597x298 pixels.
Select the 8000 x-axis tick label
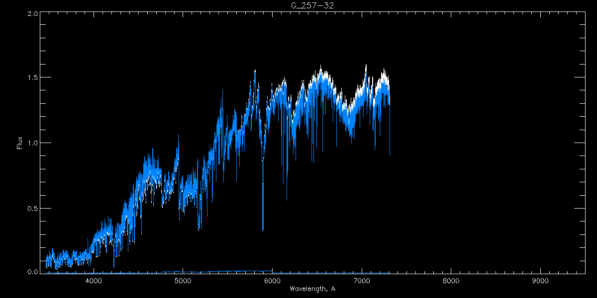point(451,281)
